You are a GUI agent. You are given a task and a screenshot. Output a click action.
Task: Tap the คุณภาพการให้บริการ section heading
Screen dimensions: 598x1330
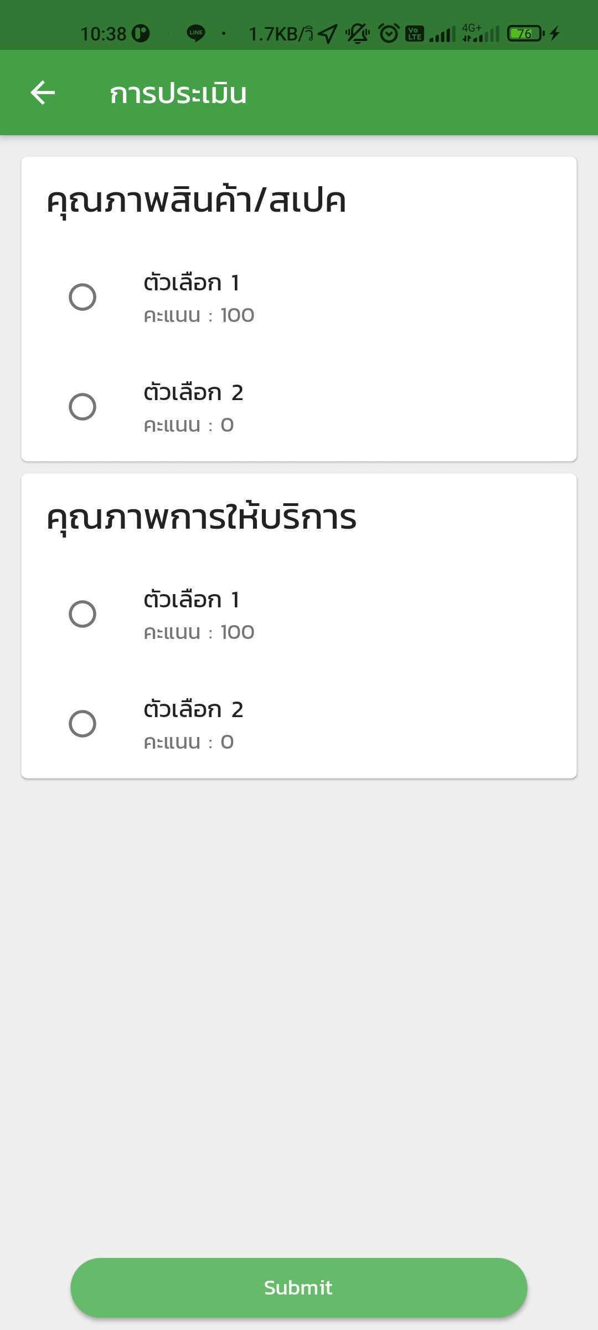(x=202, y=516)
